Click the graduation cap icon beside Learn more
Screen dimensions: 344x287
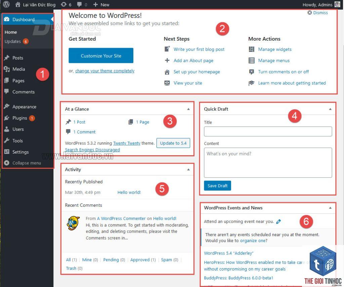point(251,83)
